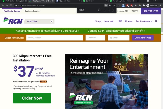Open Keeping Americans connected during Coronavirus link

(48, 31)
